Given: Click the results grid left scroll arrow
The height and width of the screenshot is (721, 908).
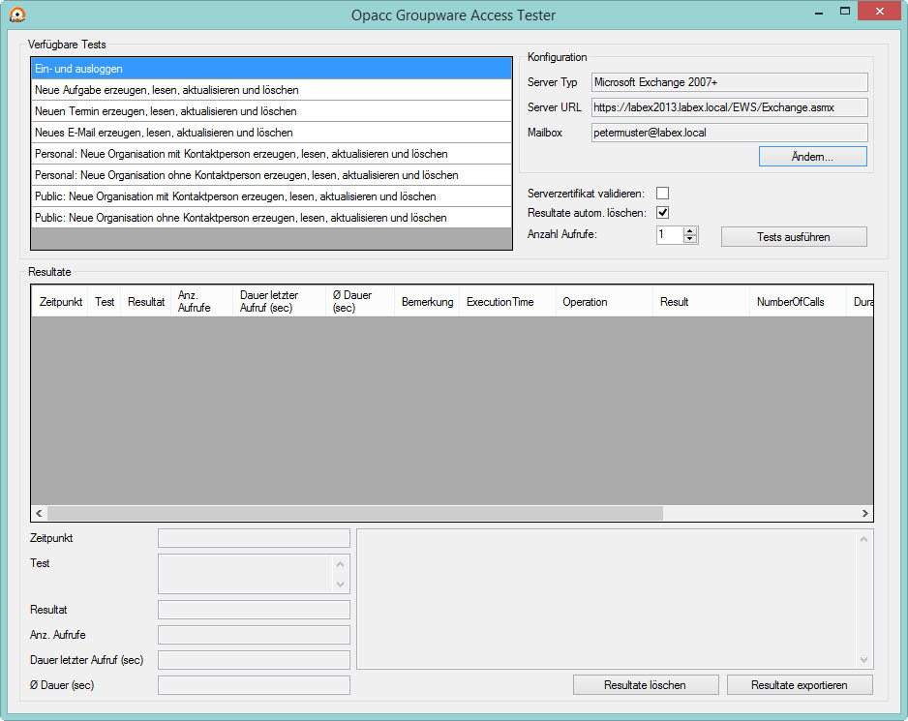Looking at the screenshot, I should click(39, 513).
